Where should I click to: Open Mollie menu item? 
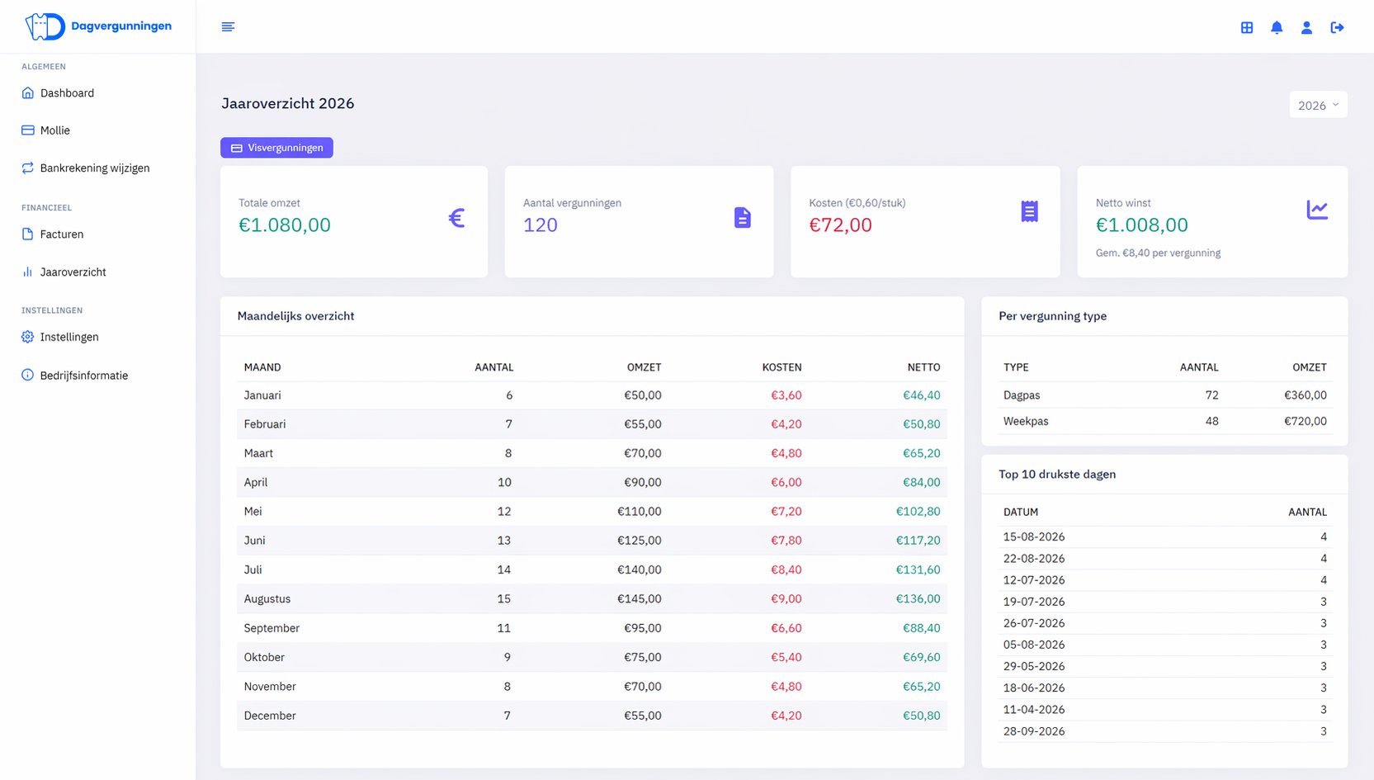(55, 130)
